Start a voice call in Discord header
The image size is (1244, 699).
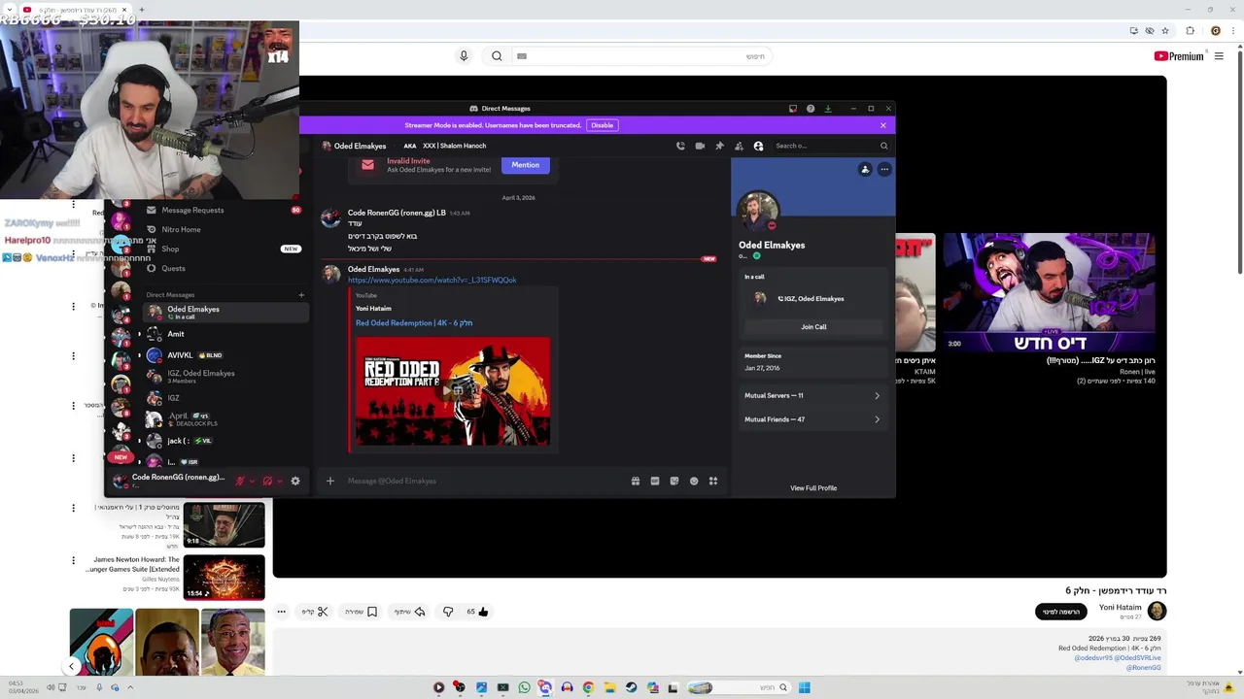coord(680,146)
